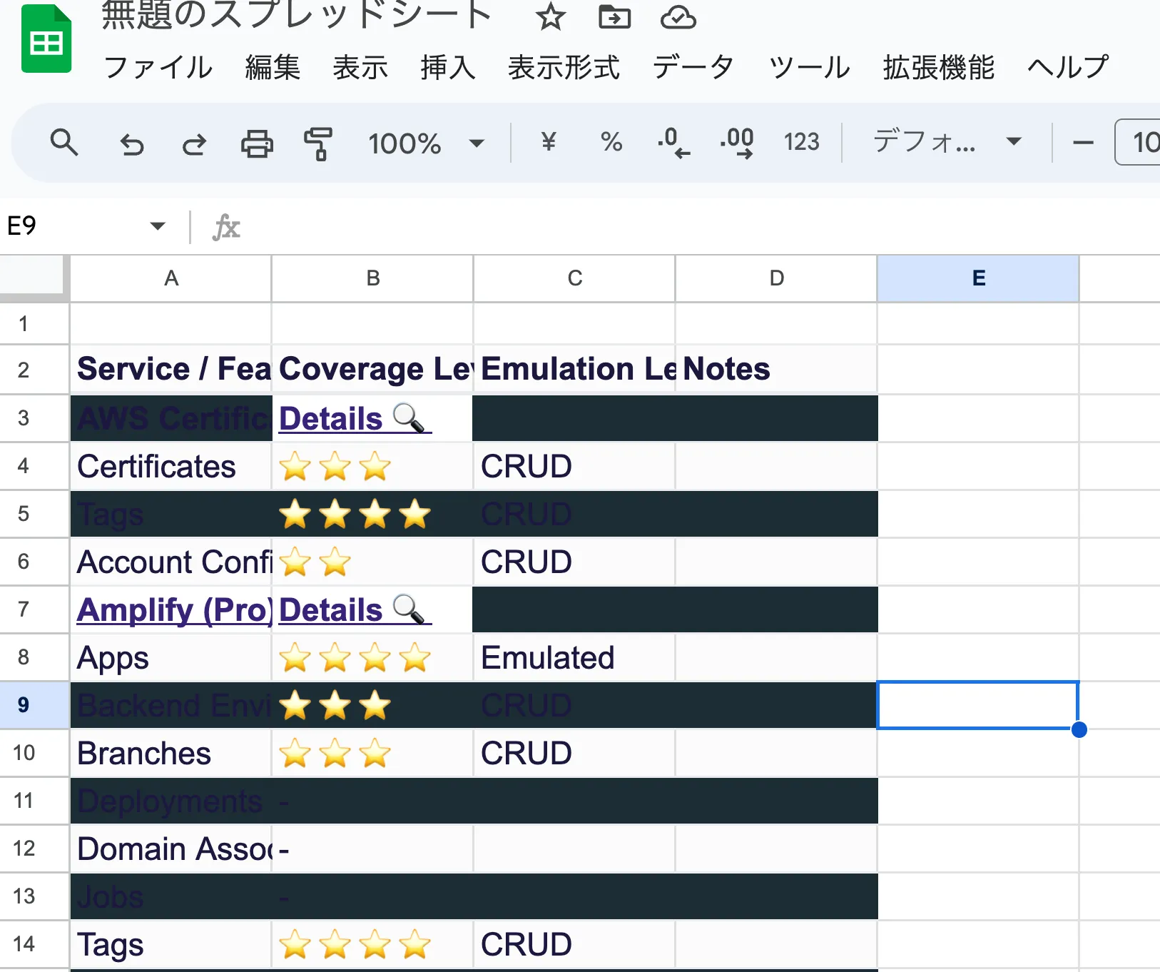Increase decimal places
The image size is (1160, 972).
point(737,143)
